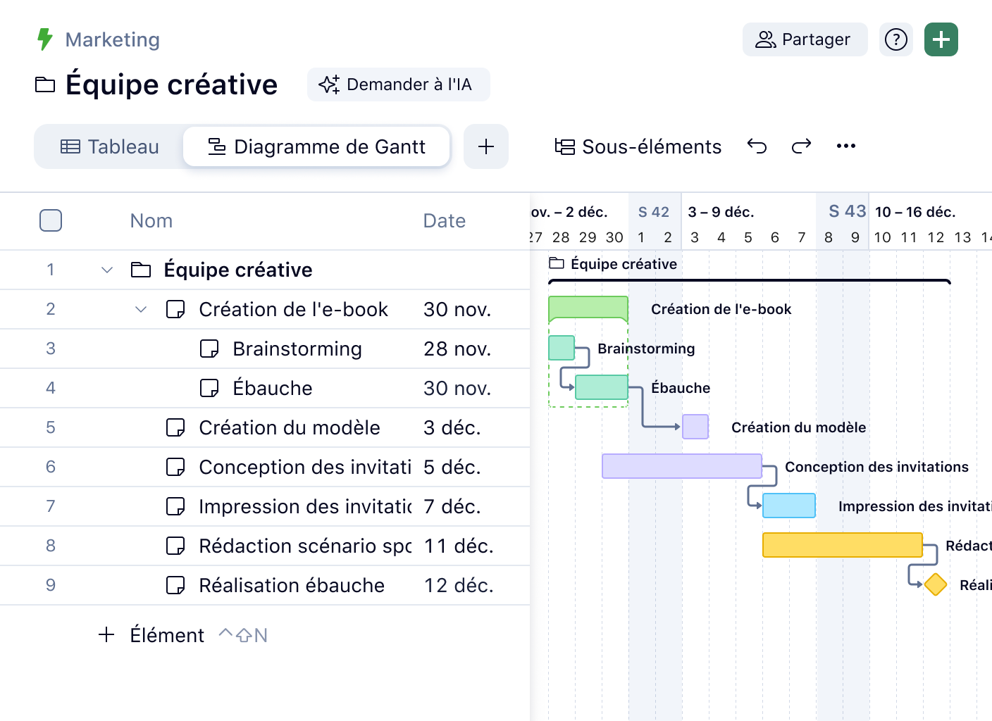Click the 3 déc. date cell

(452, 427)
